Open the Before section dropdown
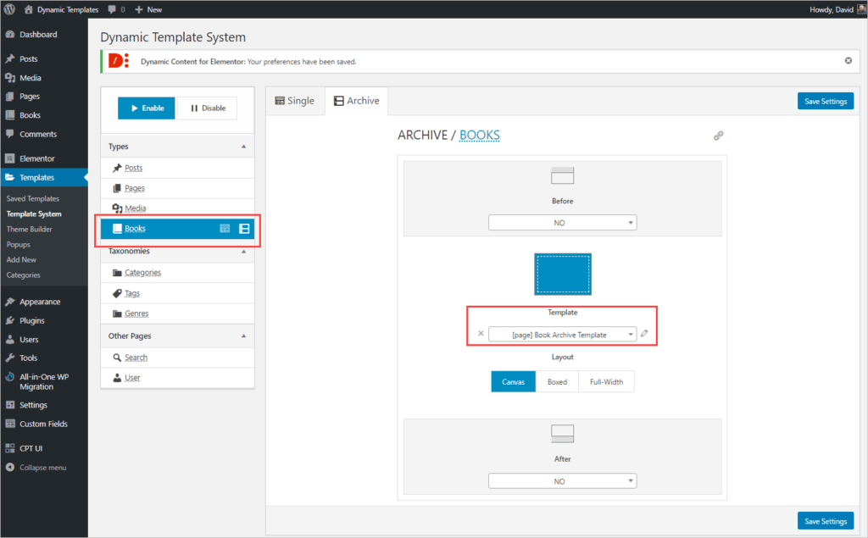This screenshot has width=868, height=538. (562, 222)
